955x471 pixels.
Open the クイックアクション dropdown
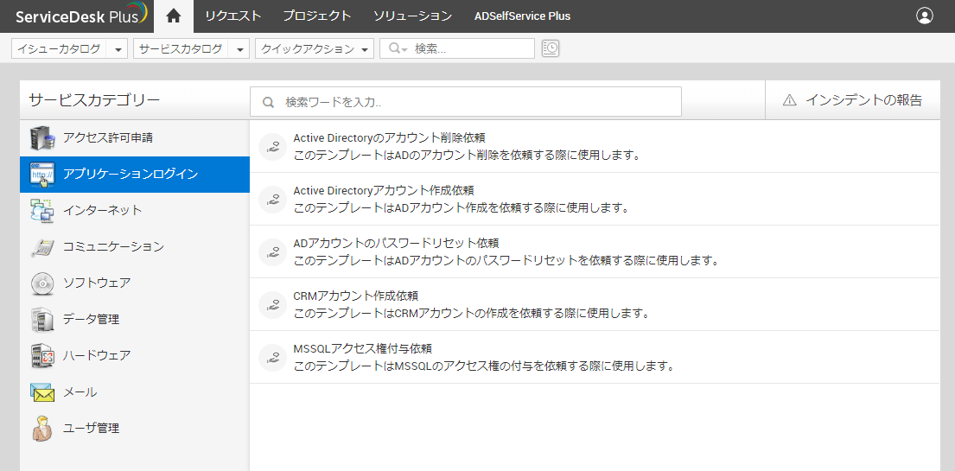point(315,49)
